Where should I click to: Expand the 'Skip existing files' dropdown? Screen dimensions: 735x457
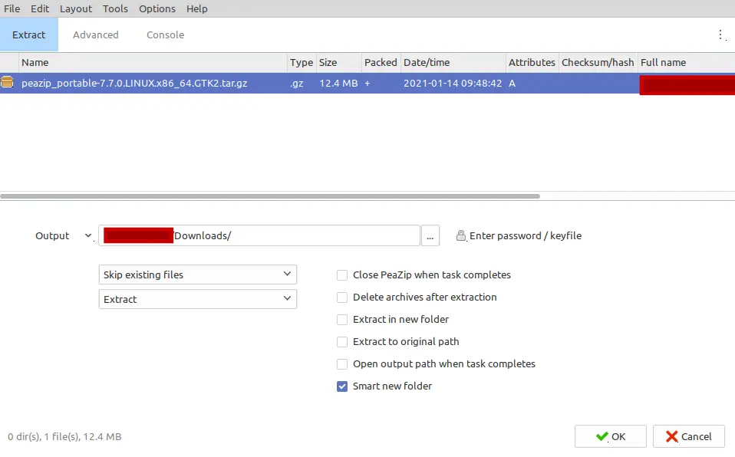tap(198, 275)
